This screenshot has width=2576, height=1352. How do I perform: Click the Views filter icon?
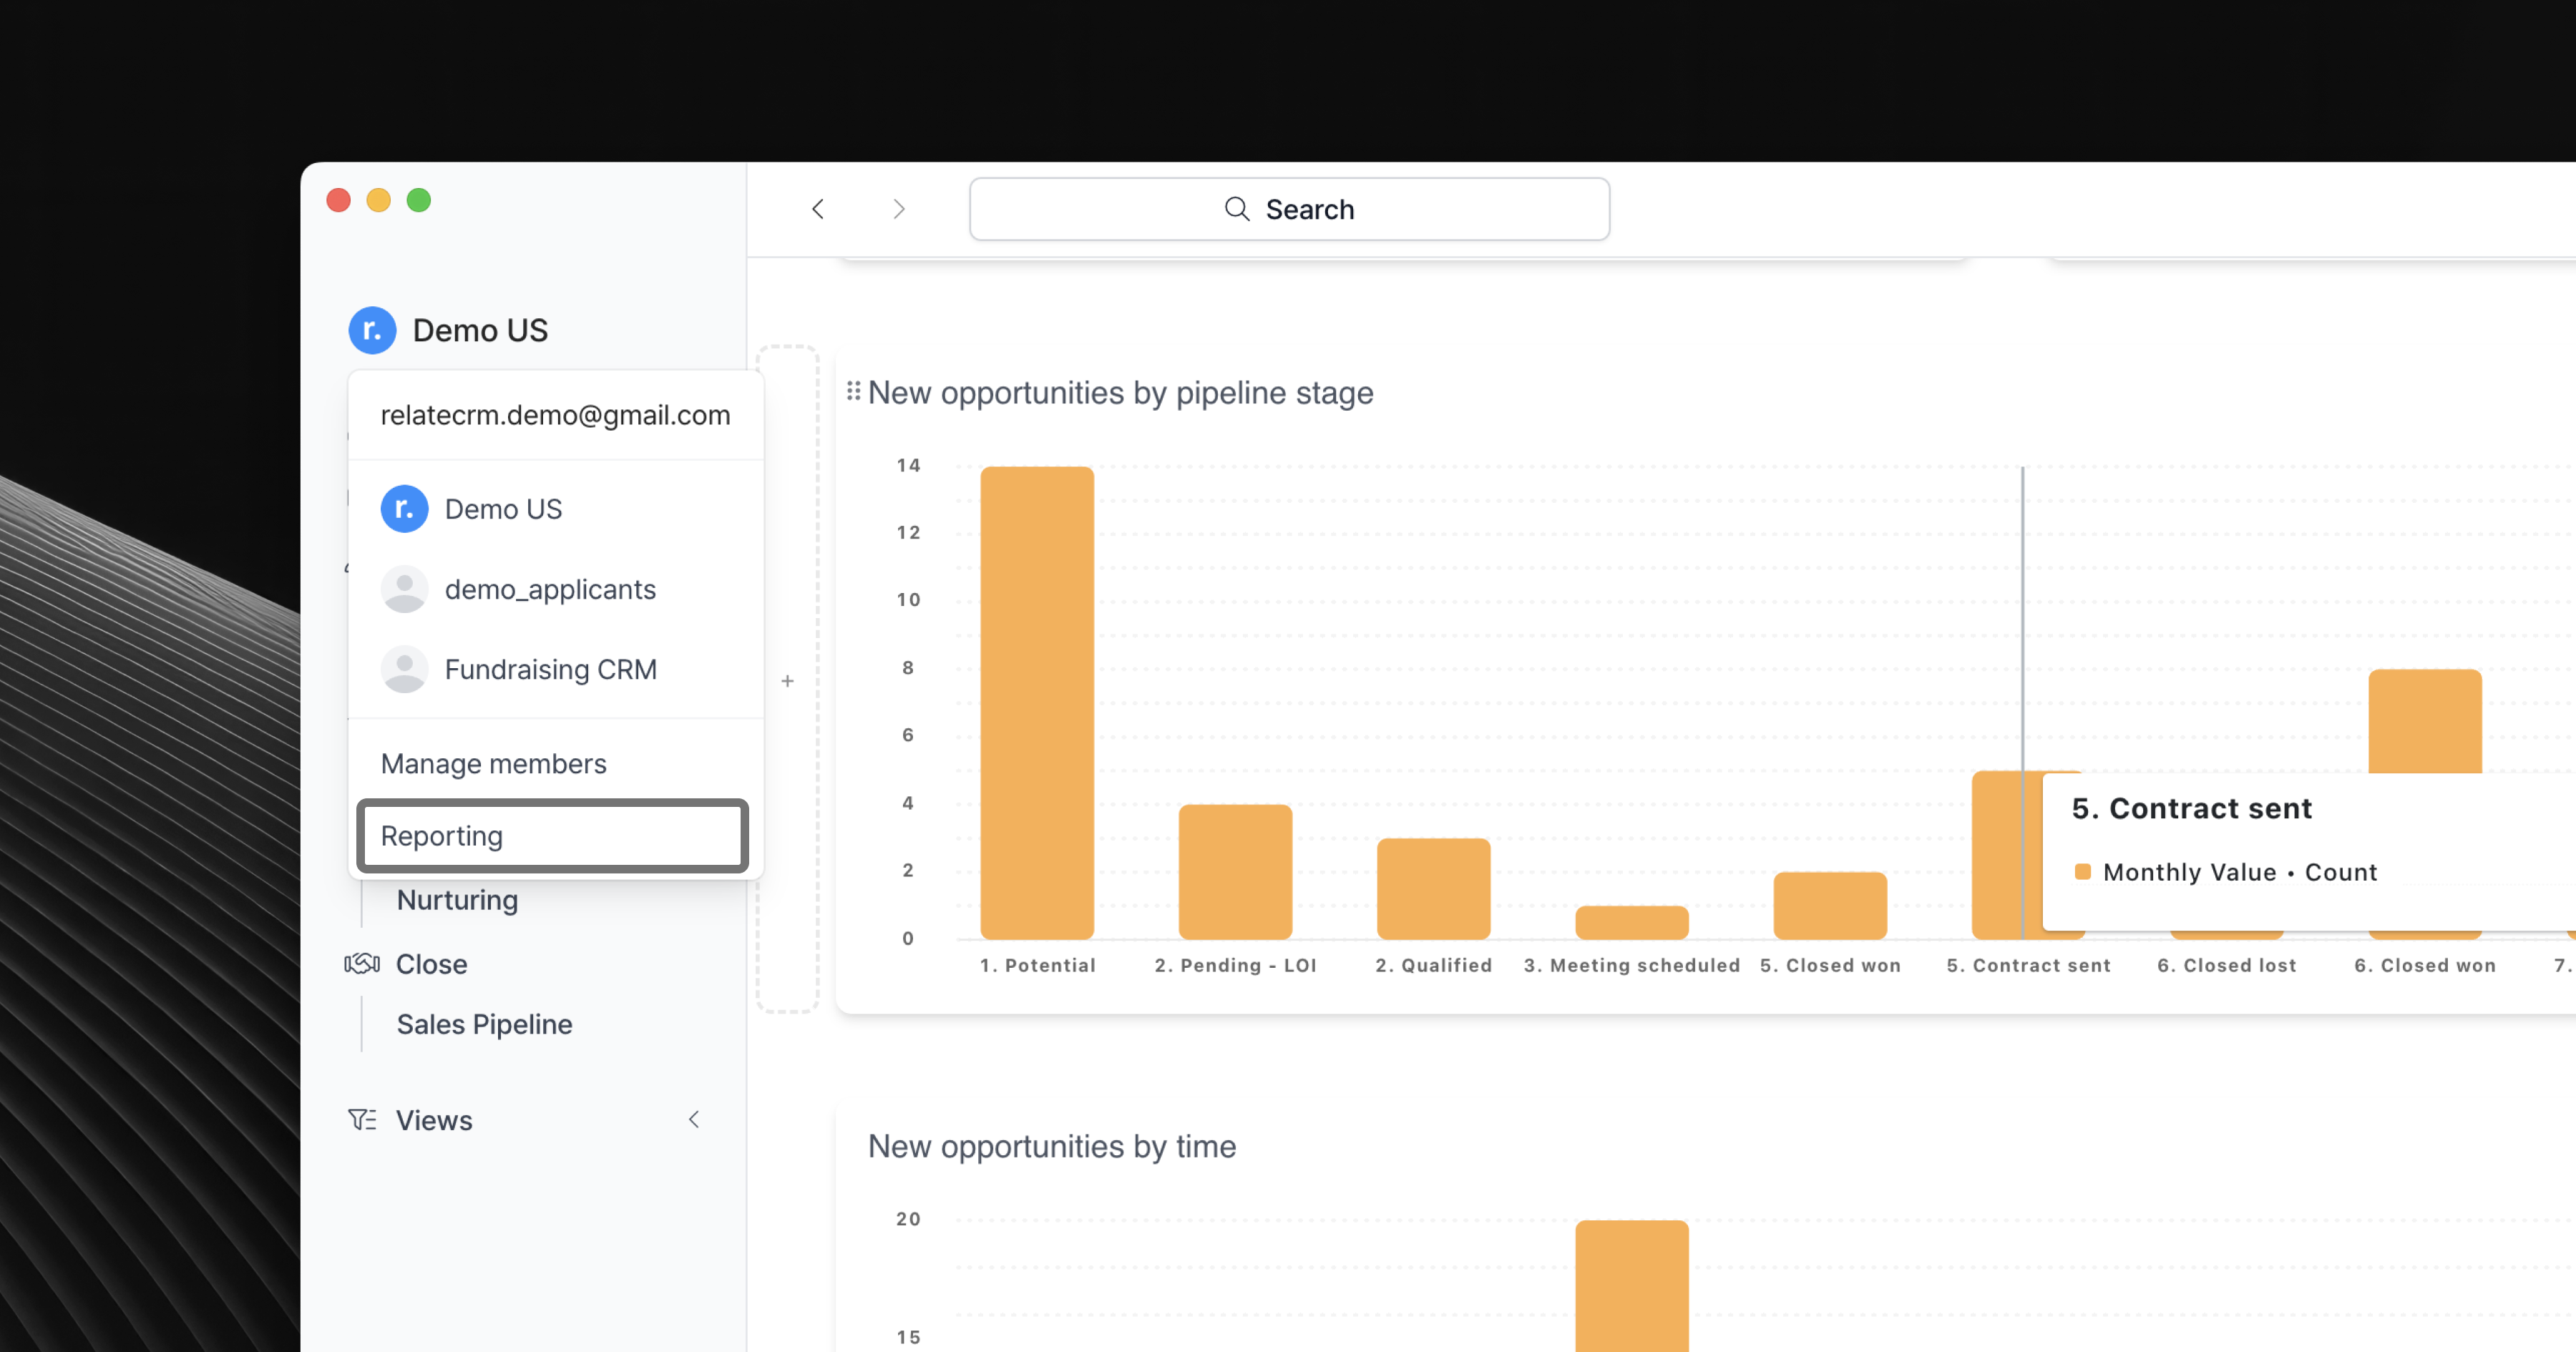(x=362, y=1120)
